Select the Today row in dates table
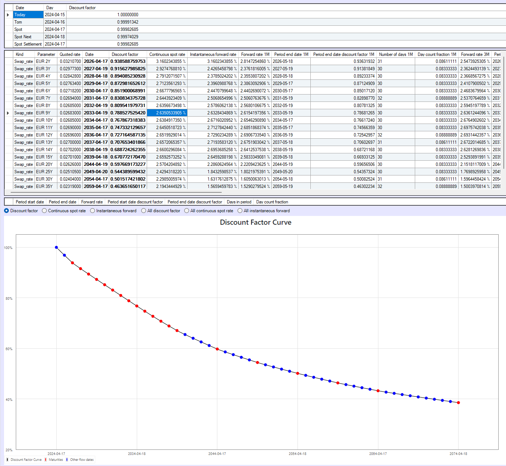 (x=28, y=15)
